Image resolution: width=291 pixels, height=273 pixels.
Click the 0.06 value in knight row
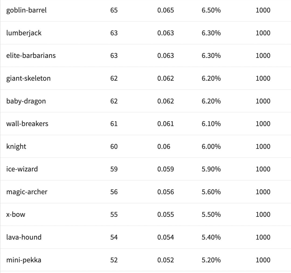[164, 146]
